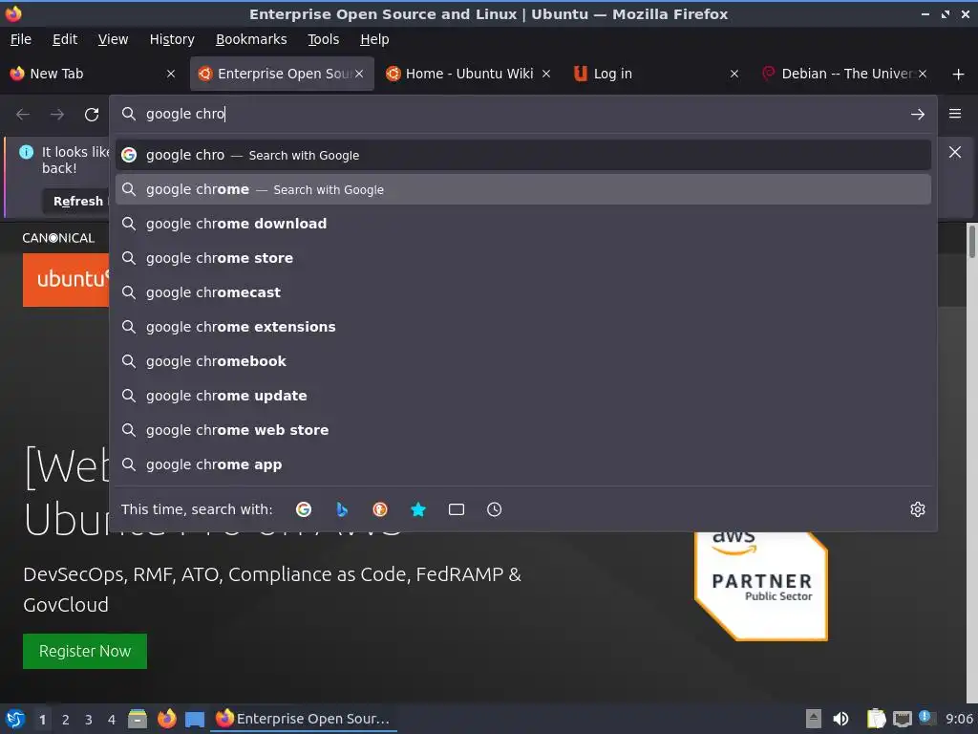Search in open Tabs icon
This screenshot has width=978, height=734.
point(457,509)
